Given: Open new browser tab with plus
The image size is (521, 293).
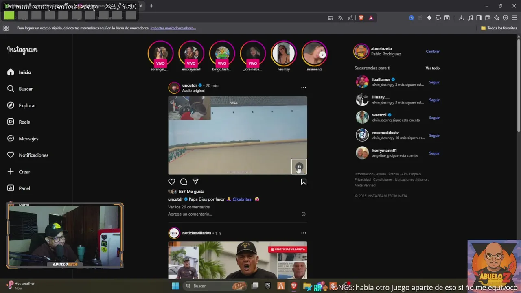Looking at the screenshot, I should click(x=151, y=6).
